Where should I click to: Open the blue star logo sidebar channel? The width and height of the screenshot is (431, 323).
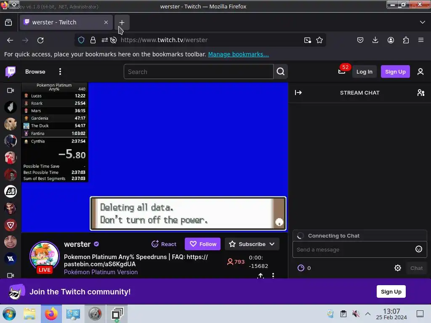[11, 259]
